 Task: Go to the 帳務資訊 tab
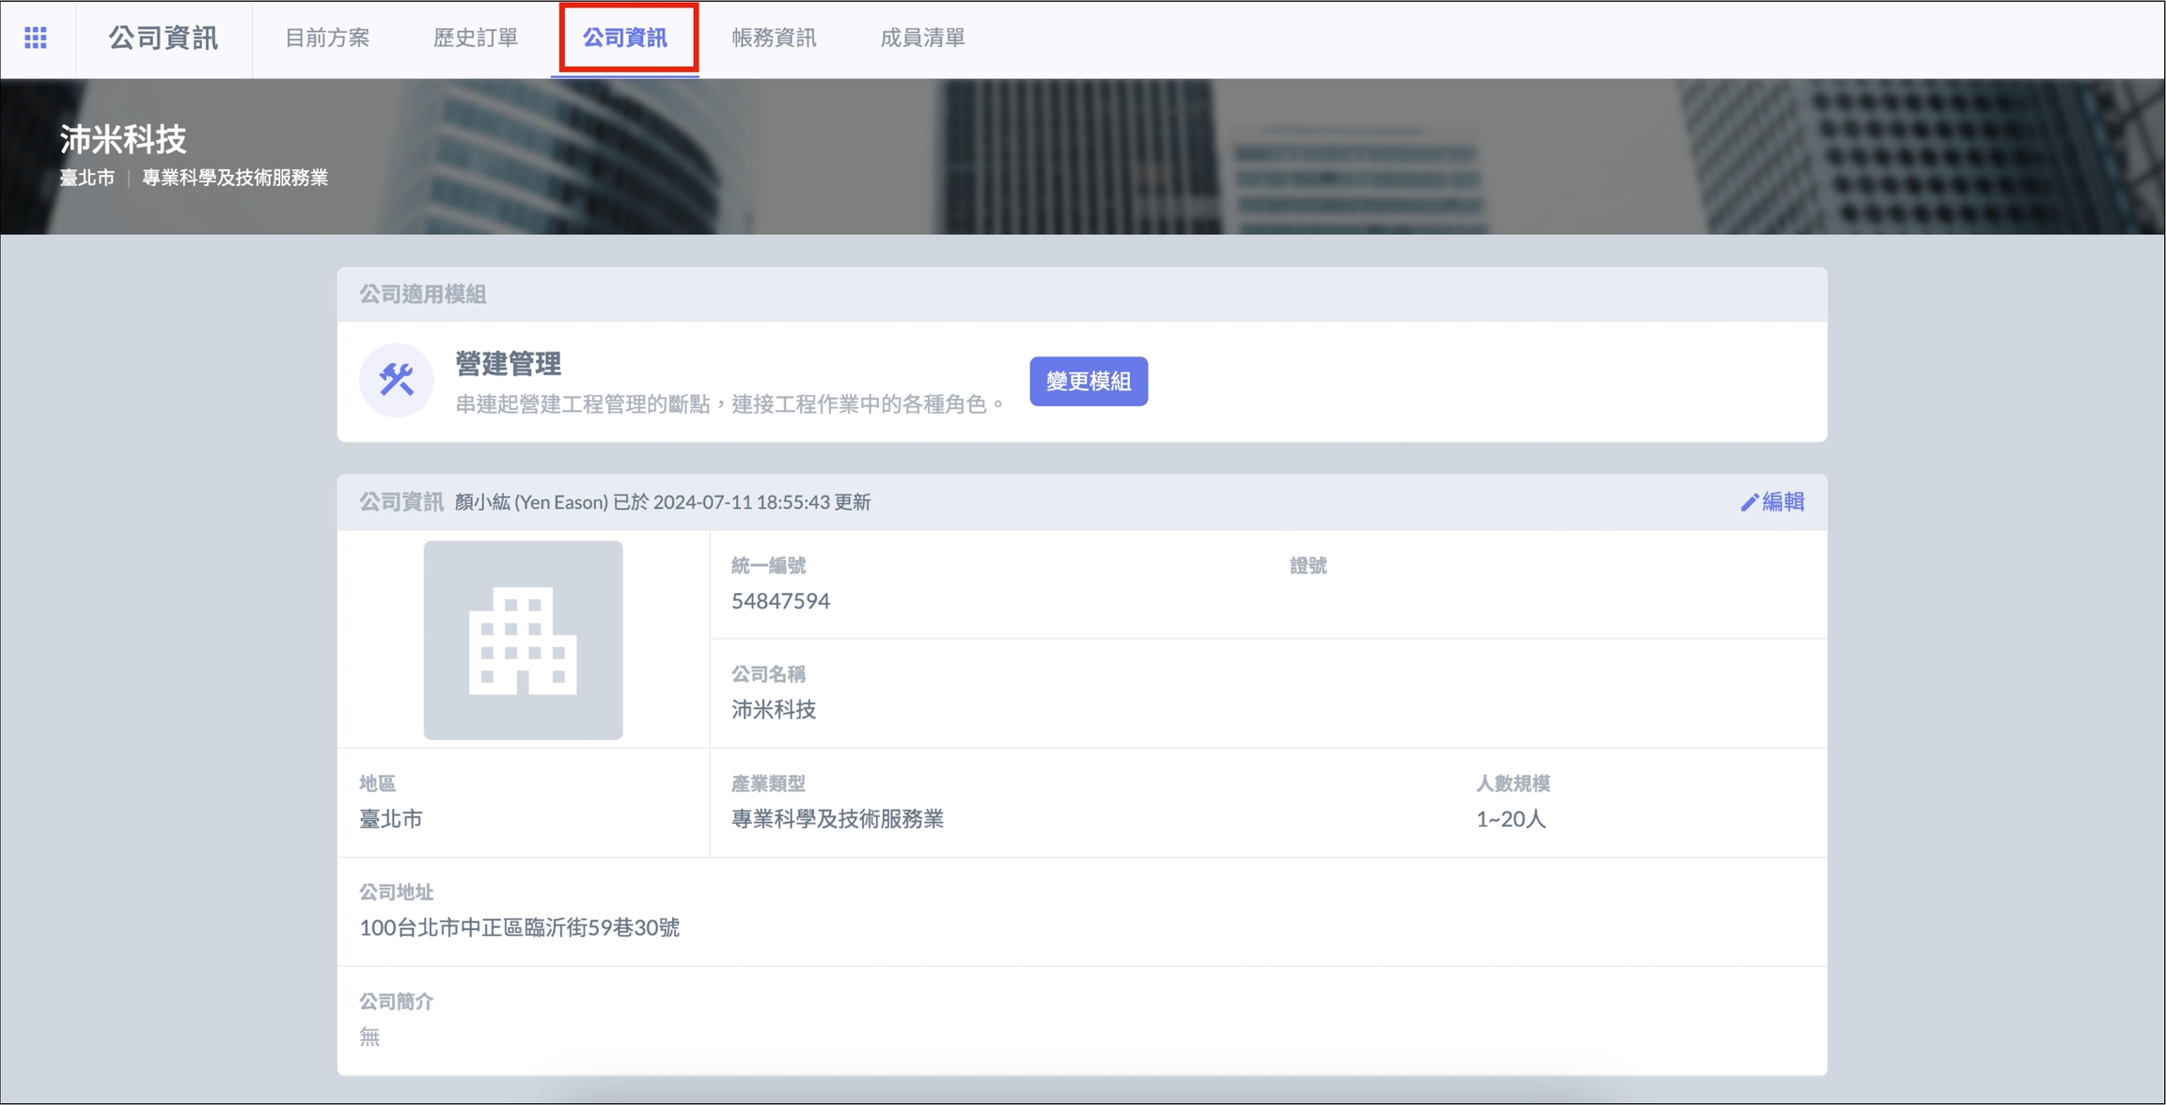pos(774,38)
